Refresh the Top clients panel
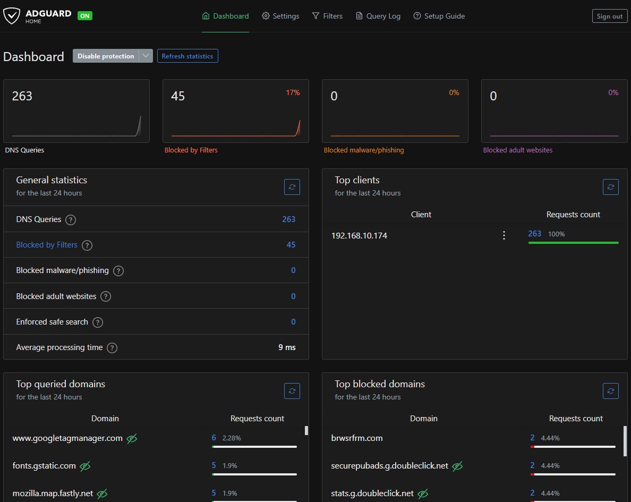This screenshot has width=631, height=502. pos(610,187)
